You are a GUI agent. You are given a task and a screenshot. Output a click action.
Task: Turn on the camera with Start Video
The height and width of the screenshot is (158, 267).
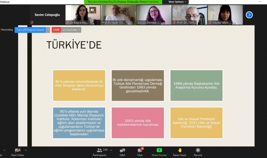point(17,152)
